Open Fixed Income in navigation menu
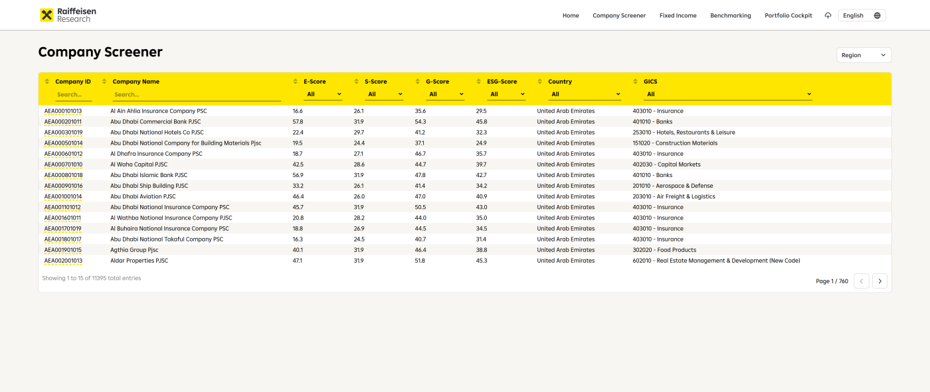Viewport: 930px width, 392px height. click(678, 15)
